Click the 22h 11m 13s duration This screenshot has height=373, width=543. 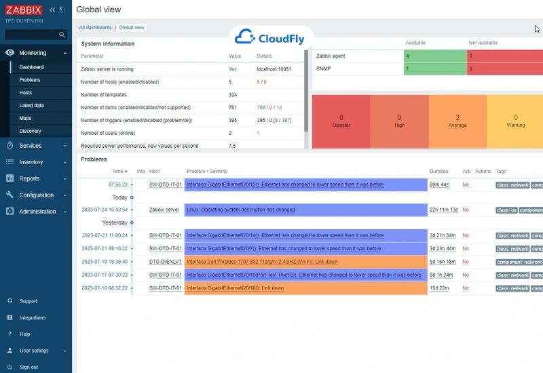pos(444,210)
